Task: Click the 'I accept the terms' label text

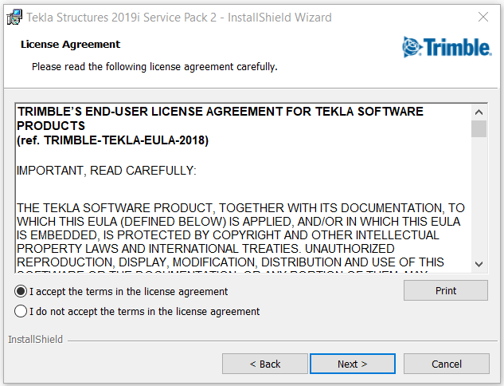Action: 128,292
